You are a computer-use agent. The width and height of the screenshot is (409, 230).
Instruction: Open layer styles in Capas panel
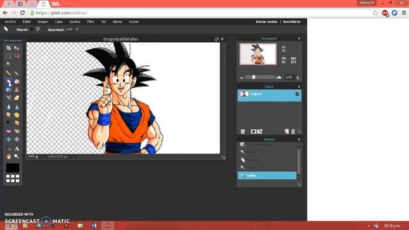(260, 132)
